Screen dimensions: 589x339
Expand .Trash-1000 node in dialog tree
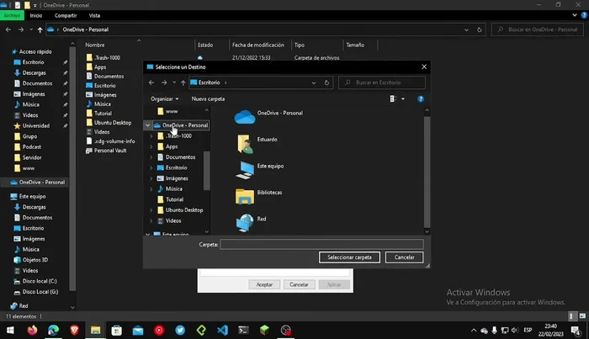coord(151,136)
